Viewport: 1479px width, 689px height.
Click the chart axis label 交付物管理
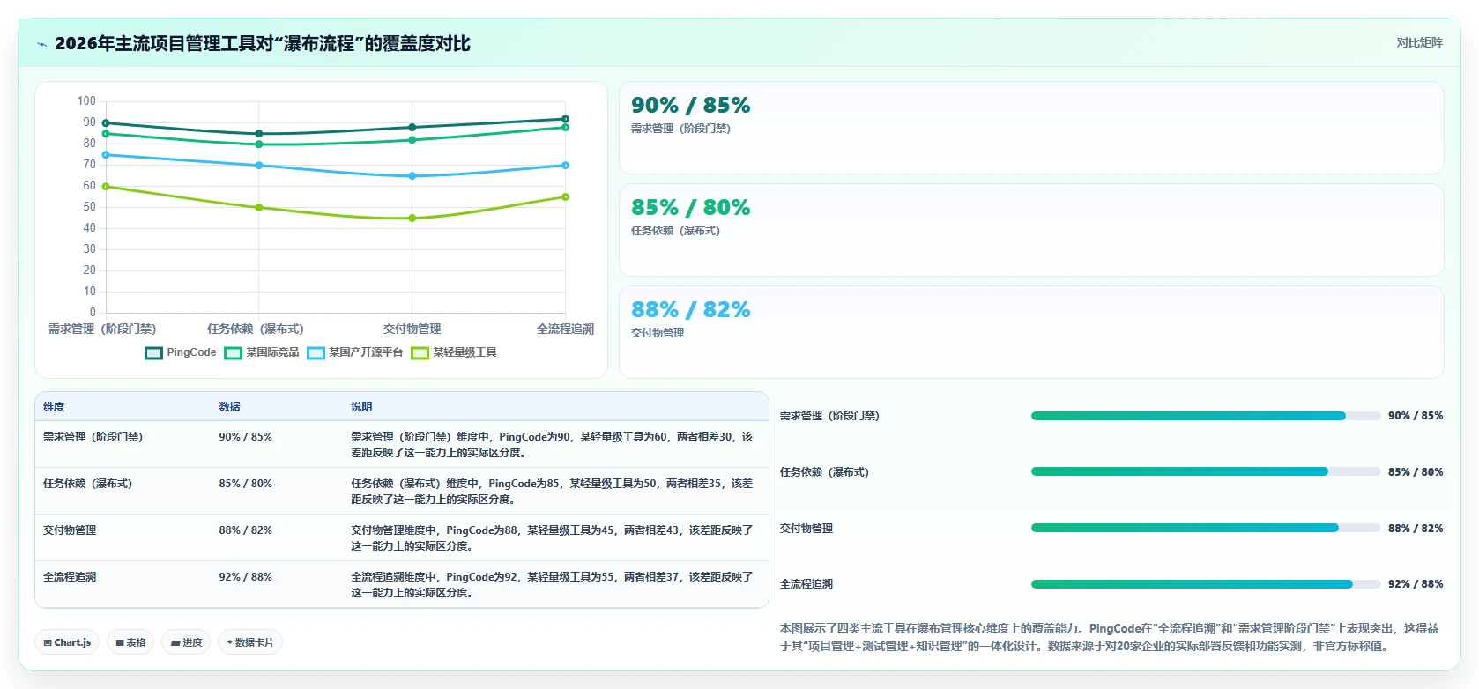pos(412,329)
